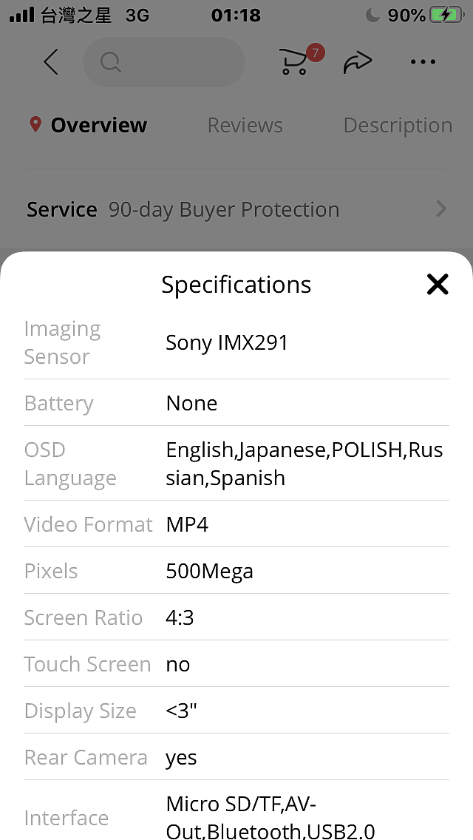473x840 pixels.
Task: Open 90-day Buyer Protection details
Action: 224,209
